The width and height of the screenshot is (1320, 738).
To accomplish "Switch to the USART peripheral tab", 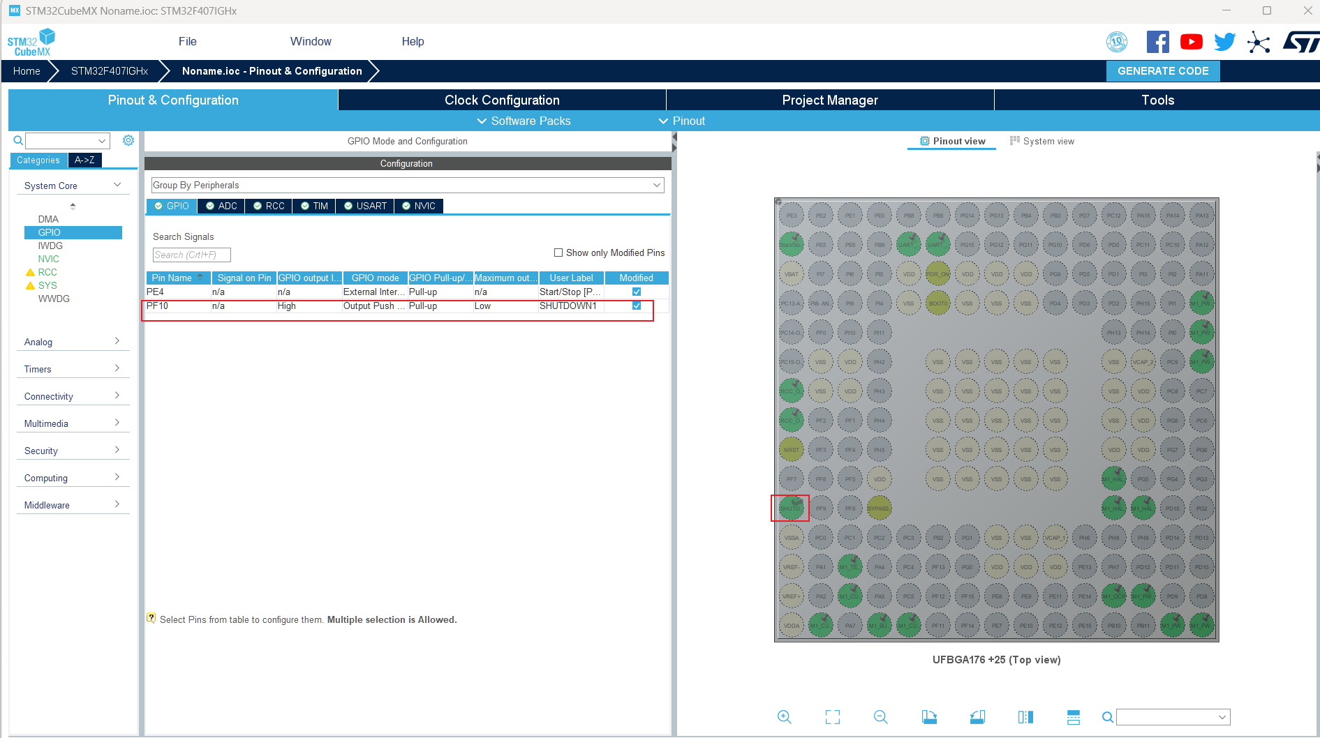I will [365, 206].
